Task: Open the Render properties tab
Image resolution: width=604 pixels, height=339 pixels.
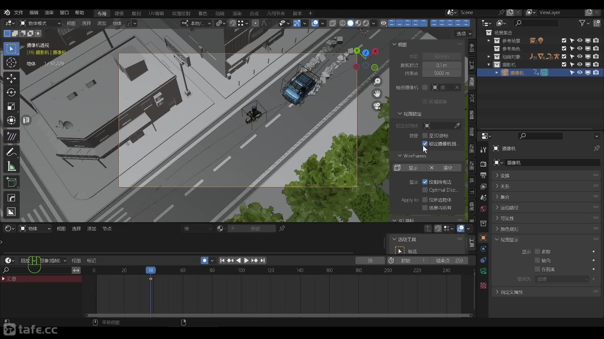Action: [x=484, y=164]
